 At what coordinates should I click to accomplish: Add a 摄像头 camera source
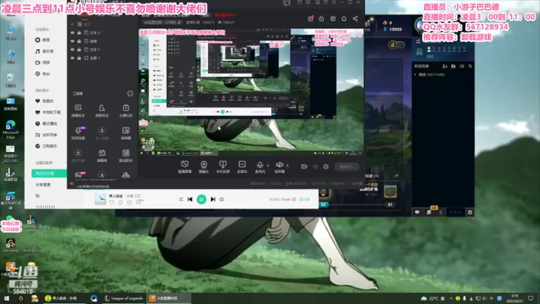tap(204, 167)
